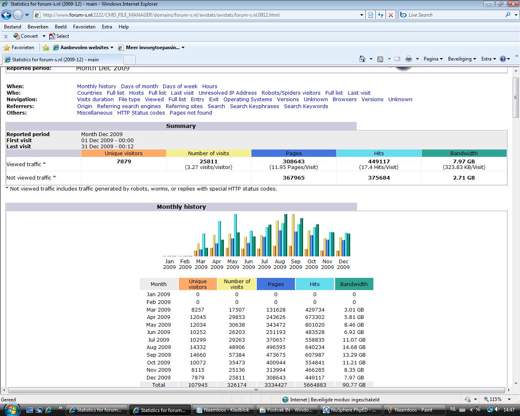Select the Statistics for forum-s.nl tab
This screenshot has width=520, height=416.
(63, 59)
